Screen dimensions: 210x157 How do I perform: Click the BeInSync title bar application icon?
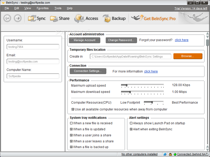[x=3, y=3]
